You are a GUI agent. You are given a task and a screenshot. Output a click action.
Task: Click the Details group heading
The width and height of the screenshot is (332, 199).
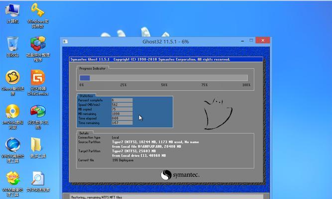coord(84,133)
